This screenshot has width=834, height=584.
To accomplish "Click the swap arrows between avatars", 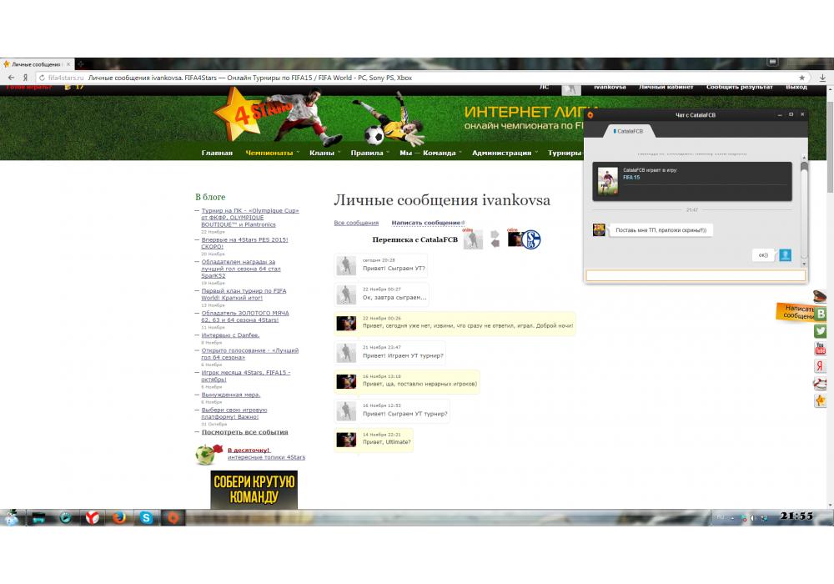I will [495, 239].
